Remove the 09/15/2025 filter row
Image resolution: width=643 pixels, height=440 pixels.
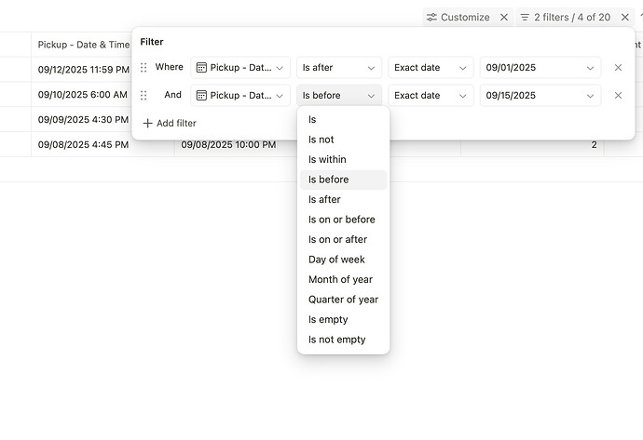click(618, 96)
